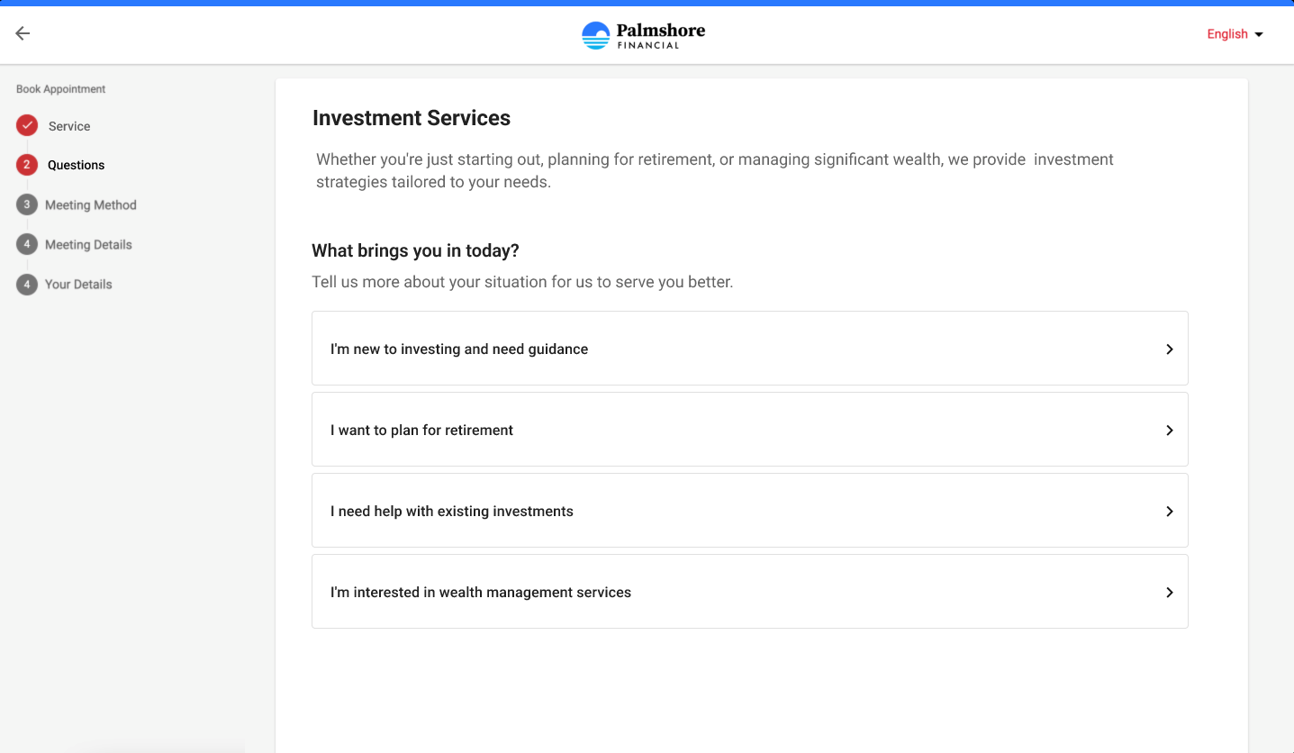Open the English language dropdown
The image size is (1294, 753).
click(1235, 34)
